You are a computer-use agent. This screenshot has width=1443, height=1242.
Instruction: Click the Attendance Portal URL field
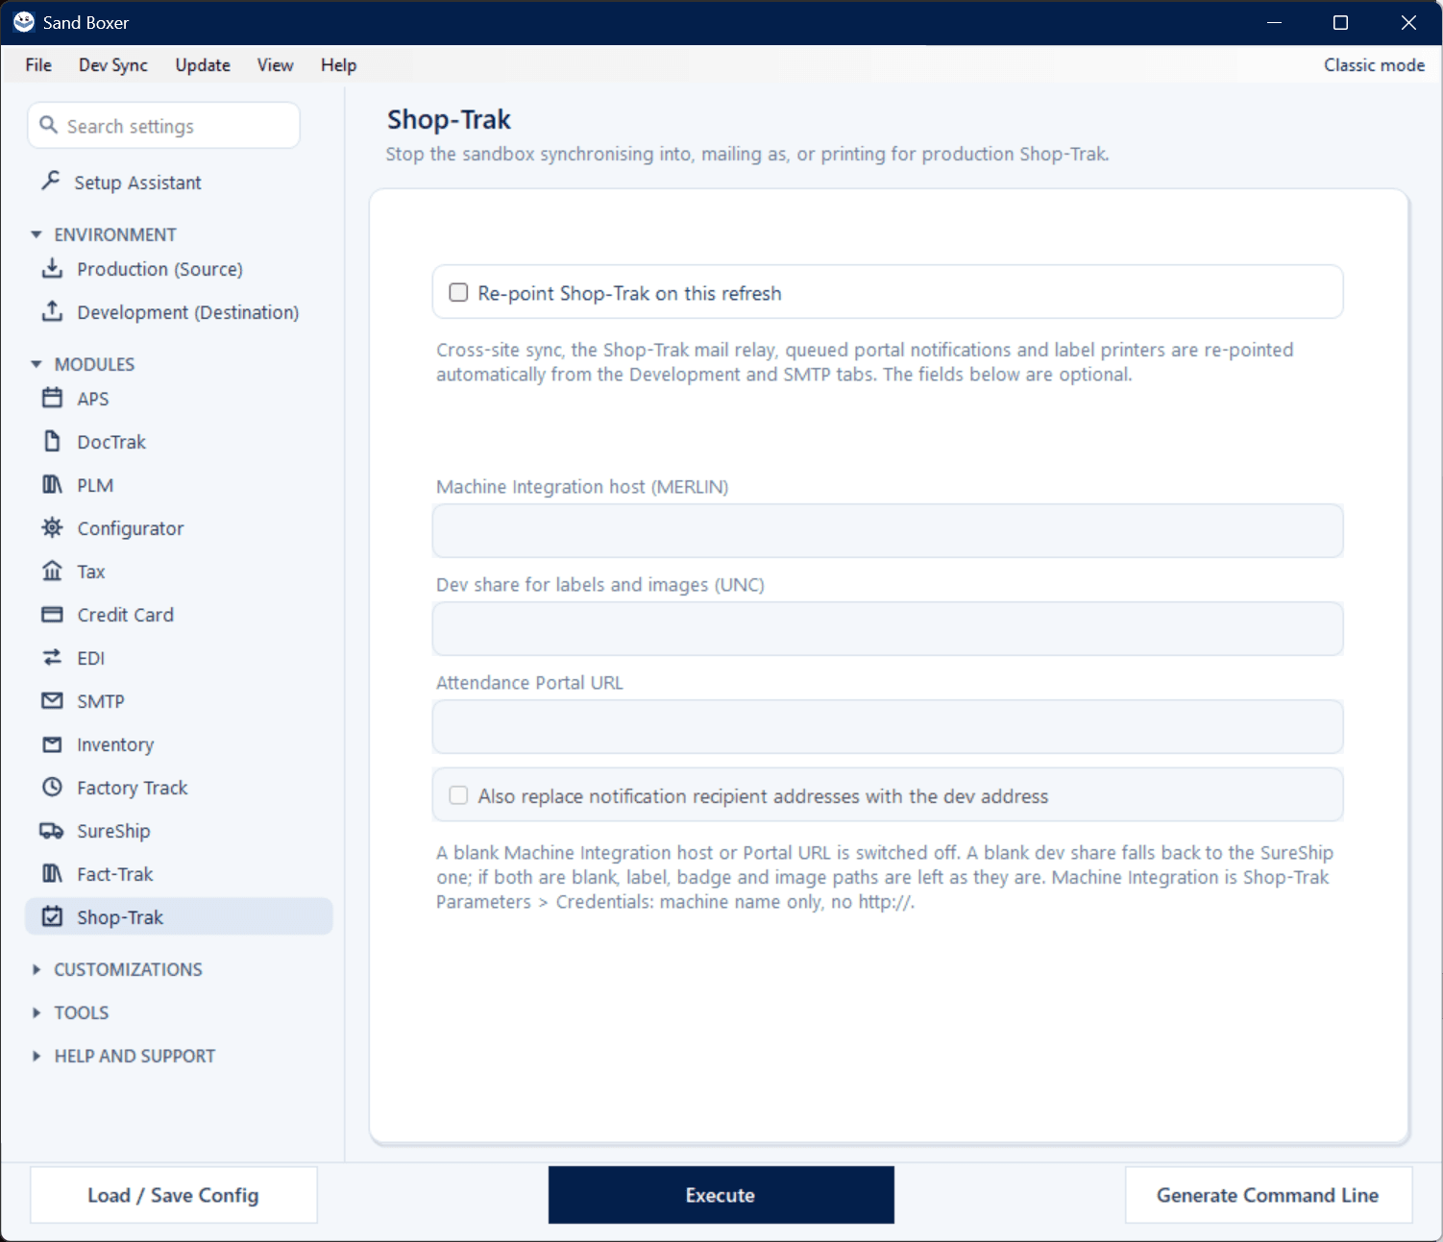coord(888,726)
